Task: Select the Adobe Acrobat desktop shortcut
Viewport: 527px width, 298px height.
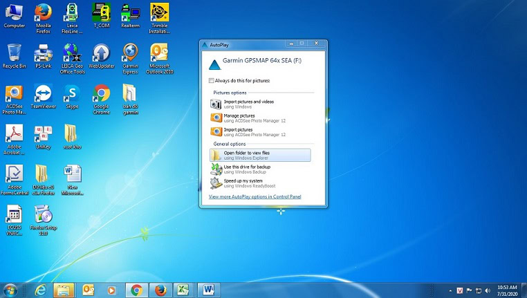Action: (x=14, y=140)
